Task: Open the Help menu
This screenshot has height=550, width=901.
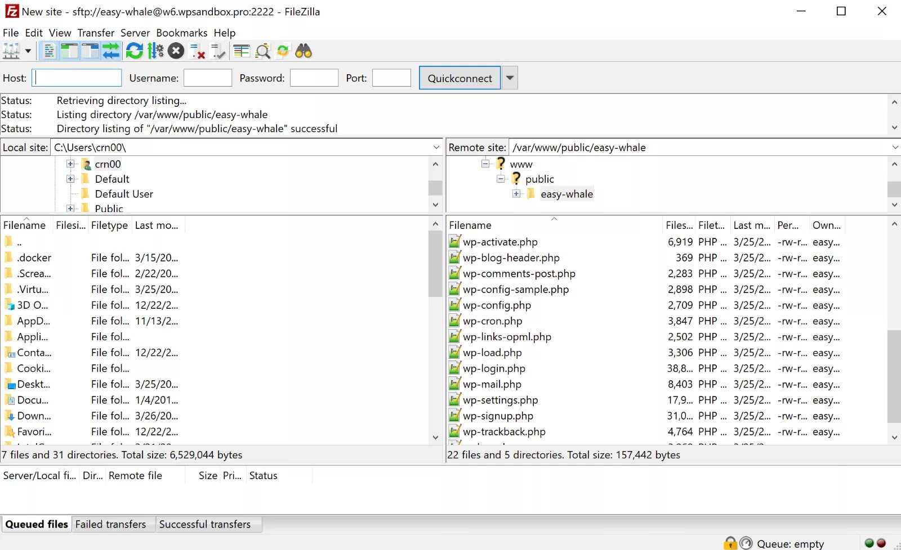Action: click(224, 33)
